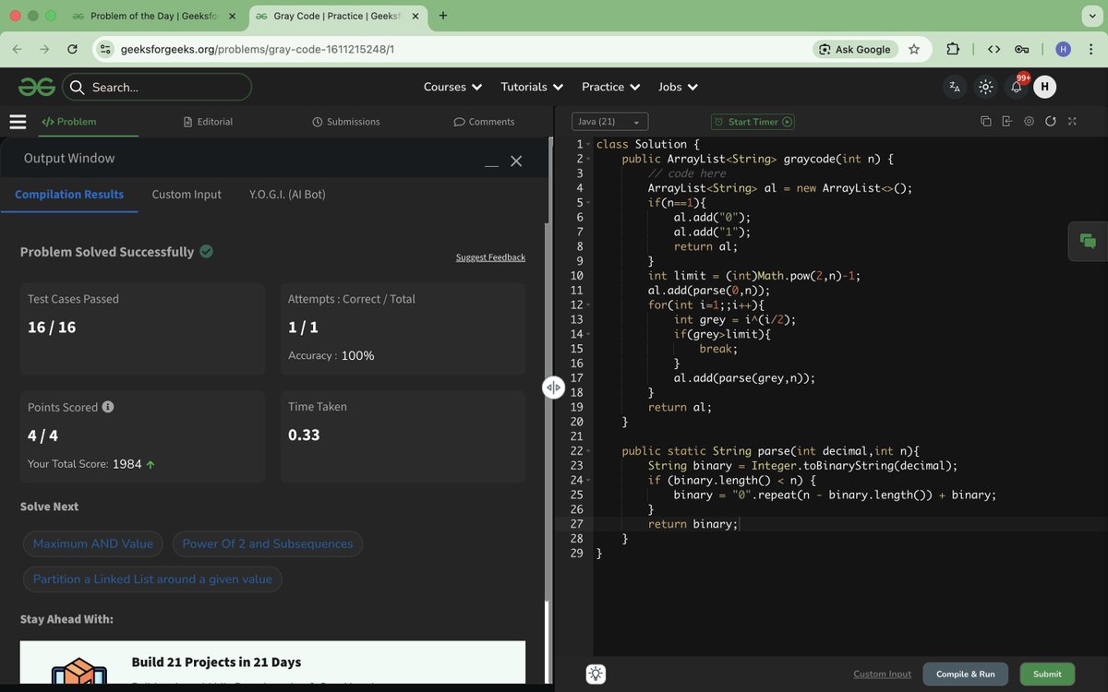Open the Chrome extensions puzzle icon
1108x692 pixels.
tap(954, 49)
